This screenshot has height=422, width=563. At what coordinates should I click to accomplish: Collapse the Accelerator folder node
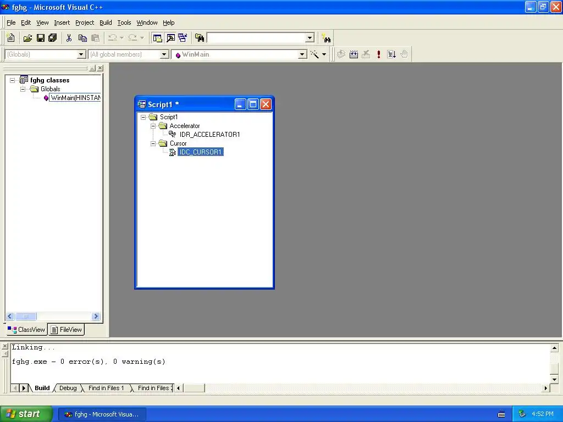[x=153, y=126]
